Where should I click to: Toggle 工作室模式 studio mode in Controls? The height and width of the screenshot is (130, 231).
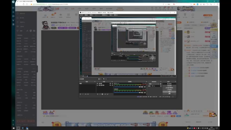169,90
